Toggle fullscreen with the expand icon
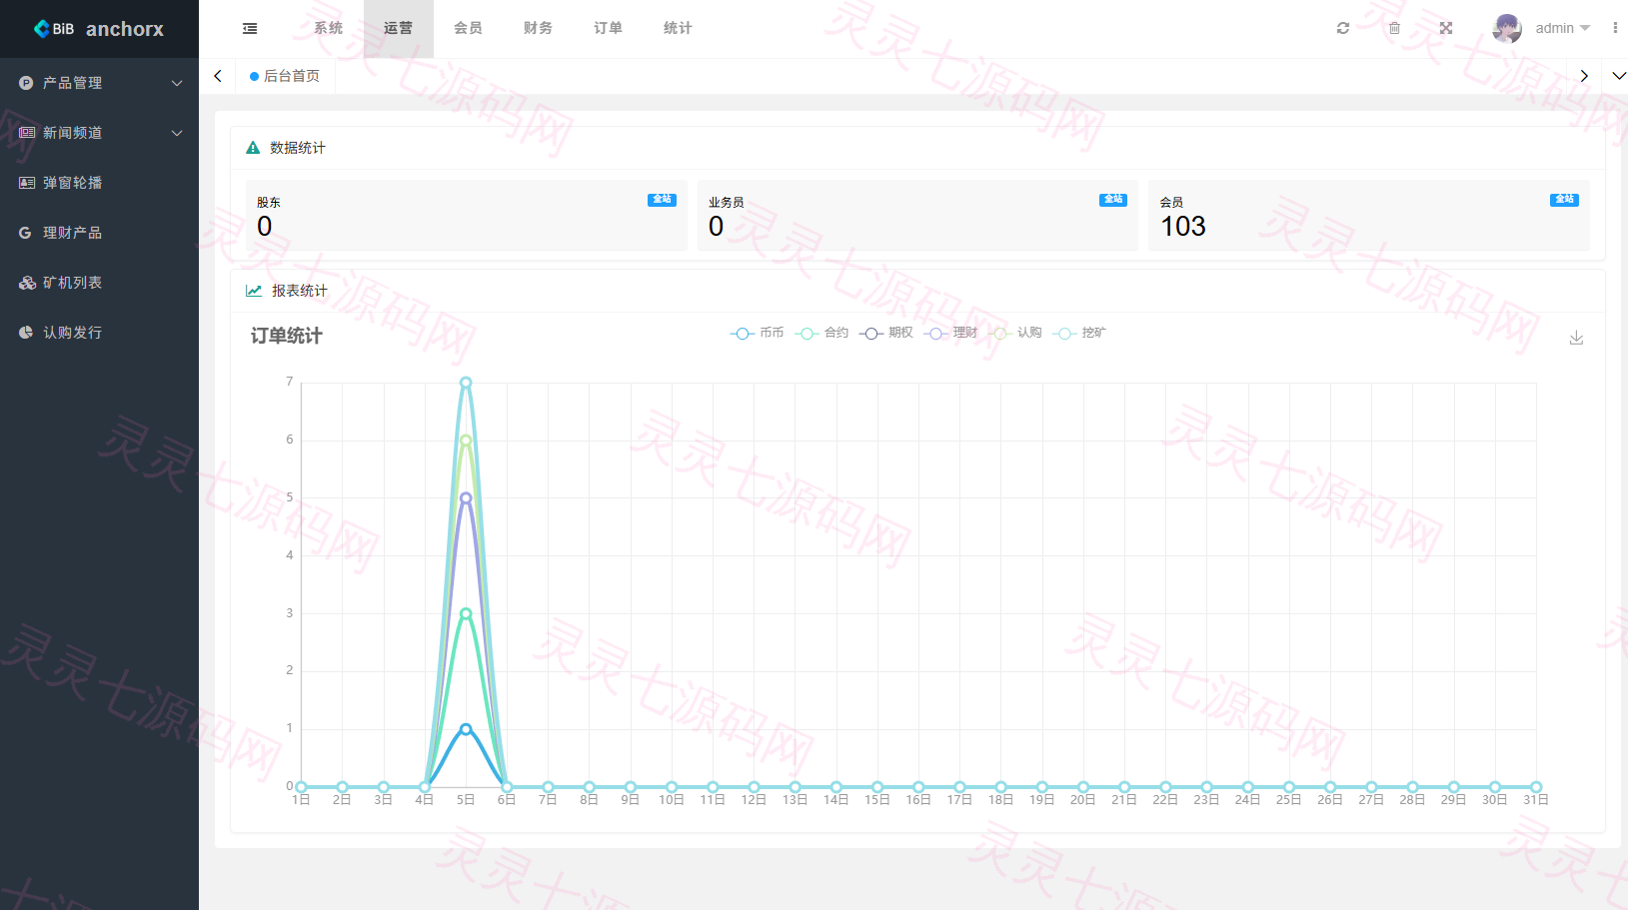The width and height of the screenshot is (1628, 910). click(1446, 28)
